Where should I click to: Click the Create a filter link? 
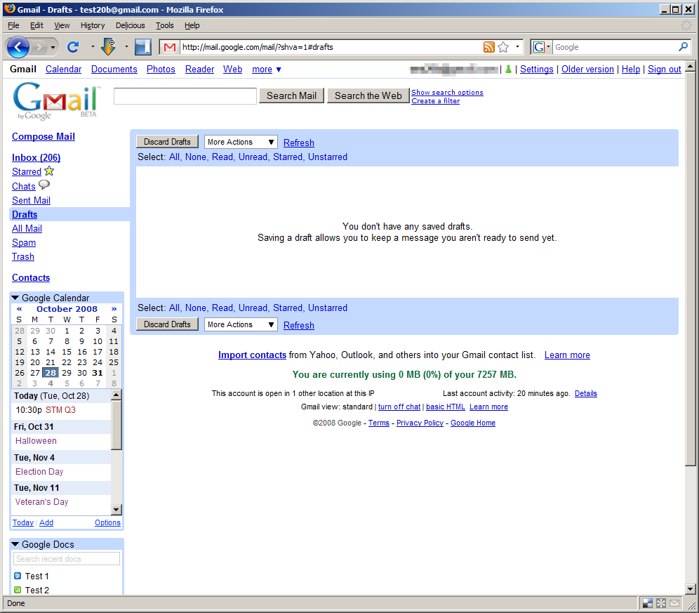[436, 101]
